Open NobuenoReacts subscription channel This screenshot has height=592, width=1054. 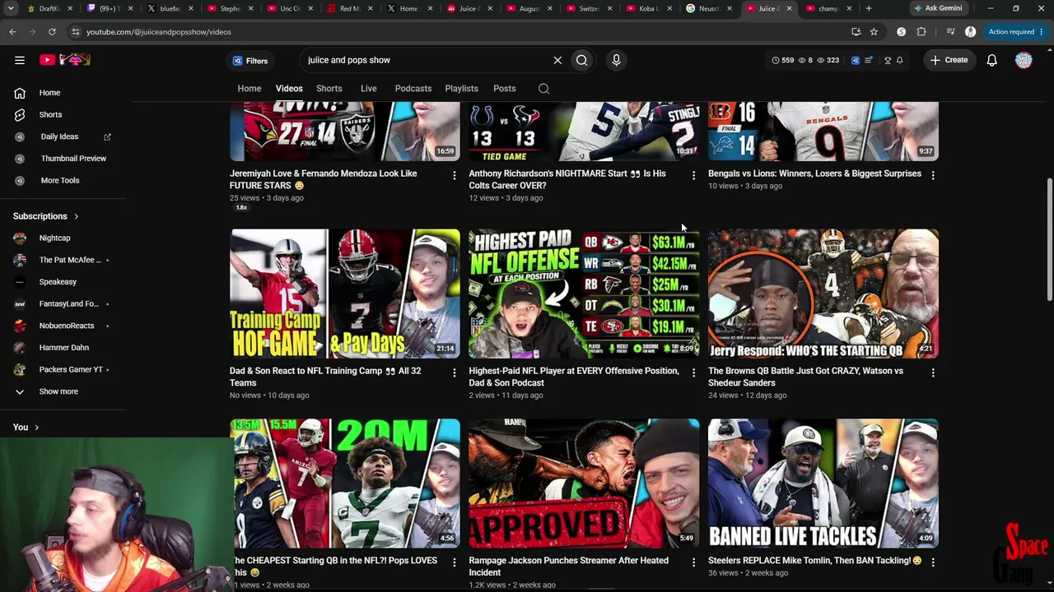point(63,326)
